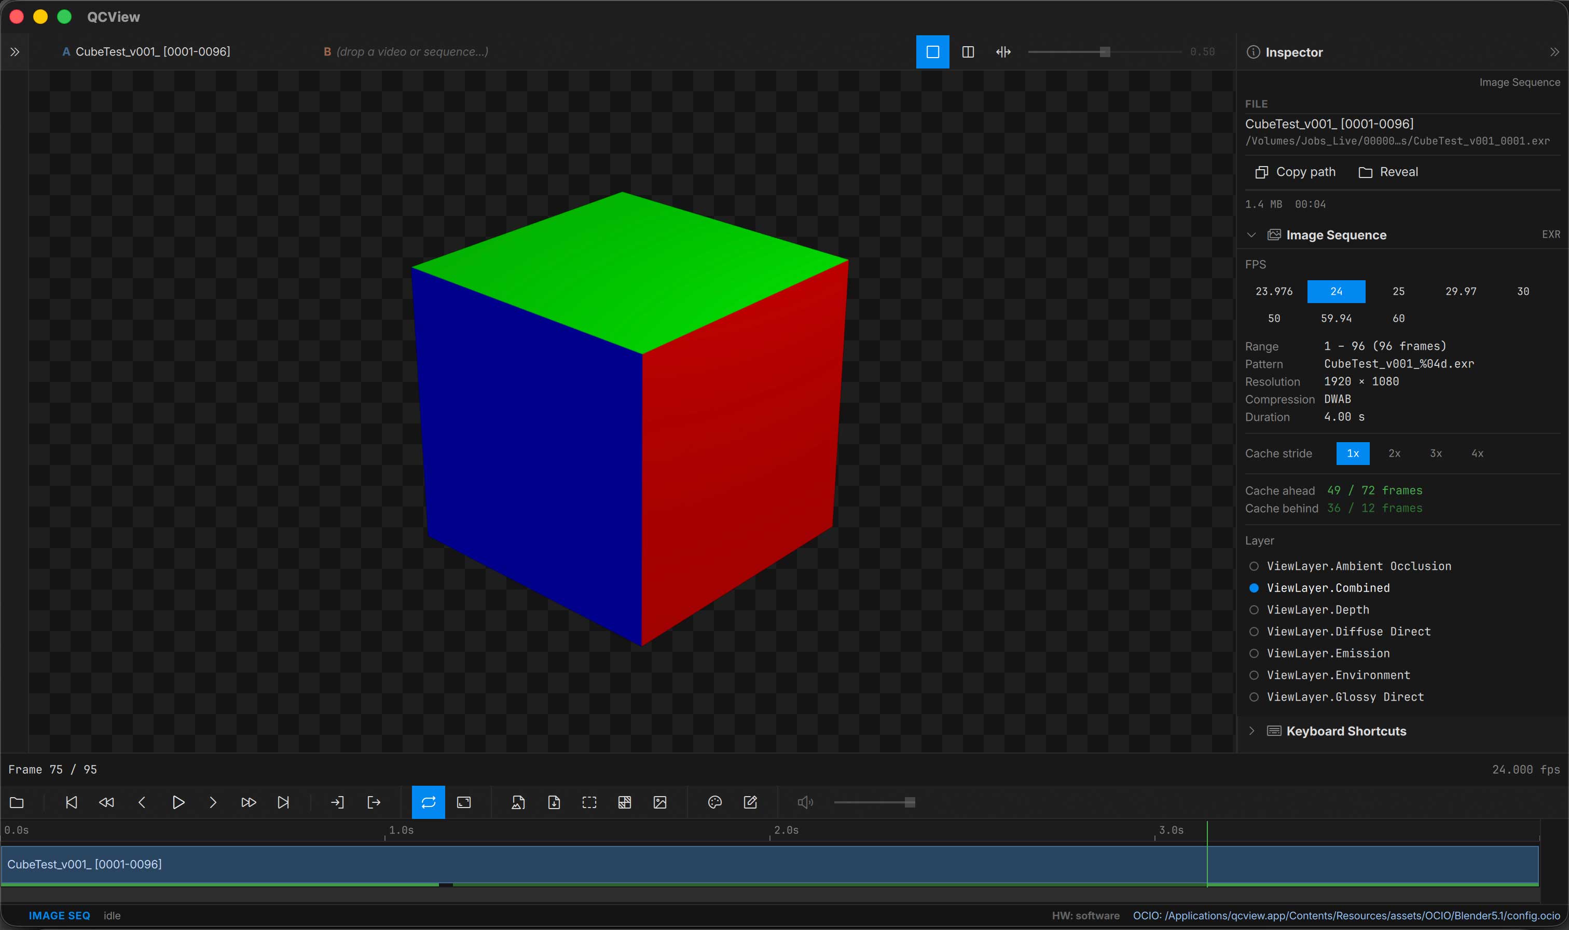Screen dimensions: 1569x930
Task: Set FPS to 30
Action: coord(1523,292)
